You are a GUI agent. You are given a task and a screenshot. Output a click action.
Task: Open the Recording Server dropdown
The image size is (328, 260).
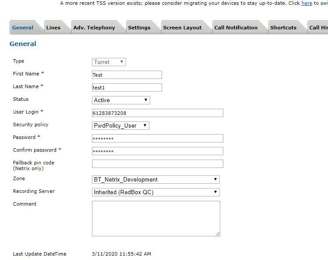tap(156, 192)
